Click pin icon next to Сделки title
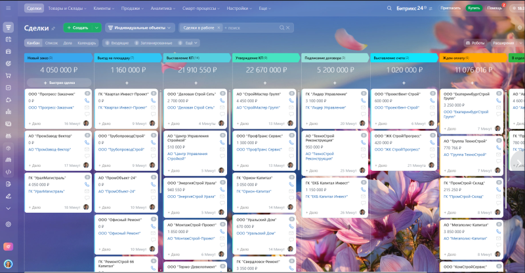525x273 pixels. pyautogui.click(x=54, y=28)
